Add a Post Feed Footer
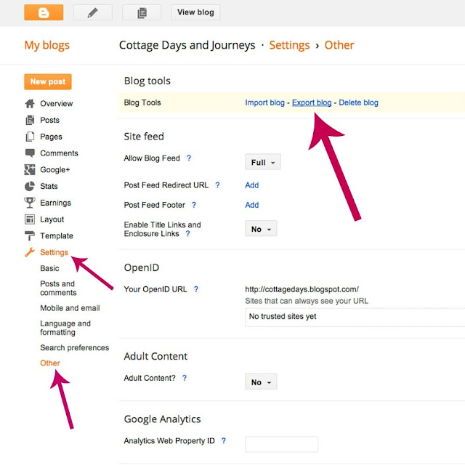 tap(252, 205)
